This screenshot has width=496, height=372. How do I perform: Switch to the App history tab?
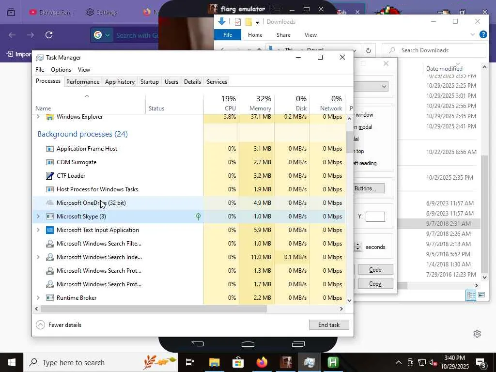coord(120,81)
